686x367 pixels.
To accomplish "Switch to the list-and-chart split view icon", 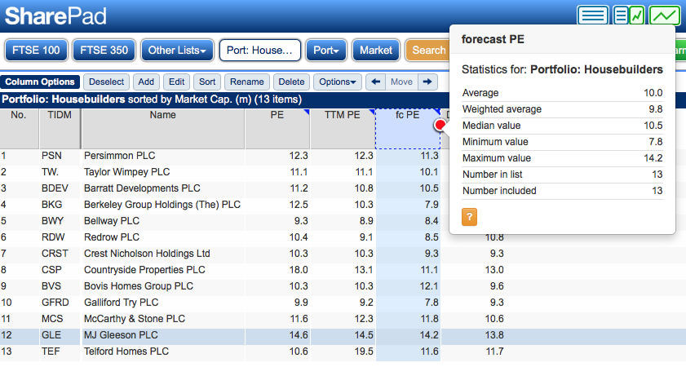I will coord(629,15).
